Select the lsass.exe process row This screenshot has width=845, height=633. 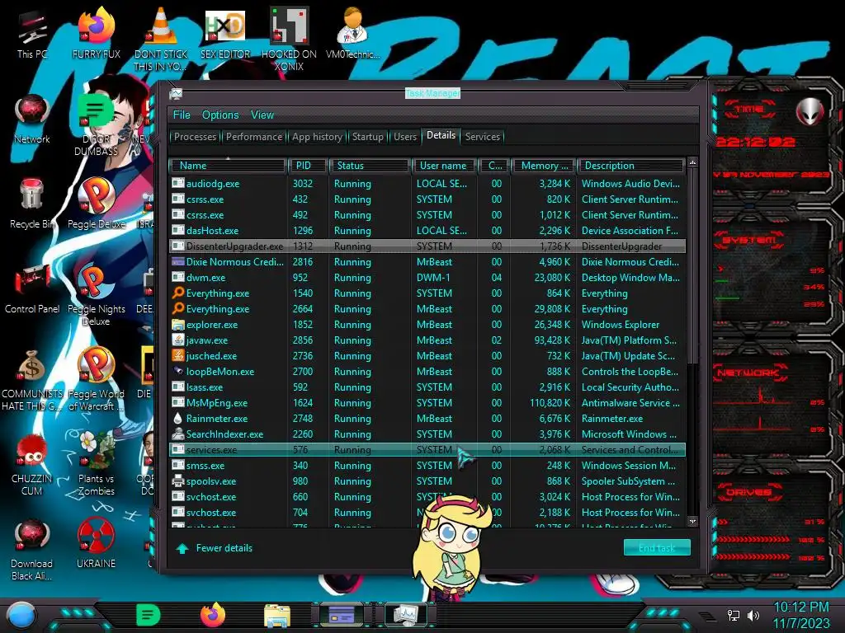(x=428, y=387)
